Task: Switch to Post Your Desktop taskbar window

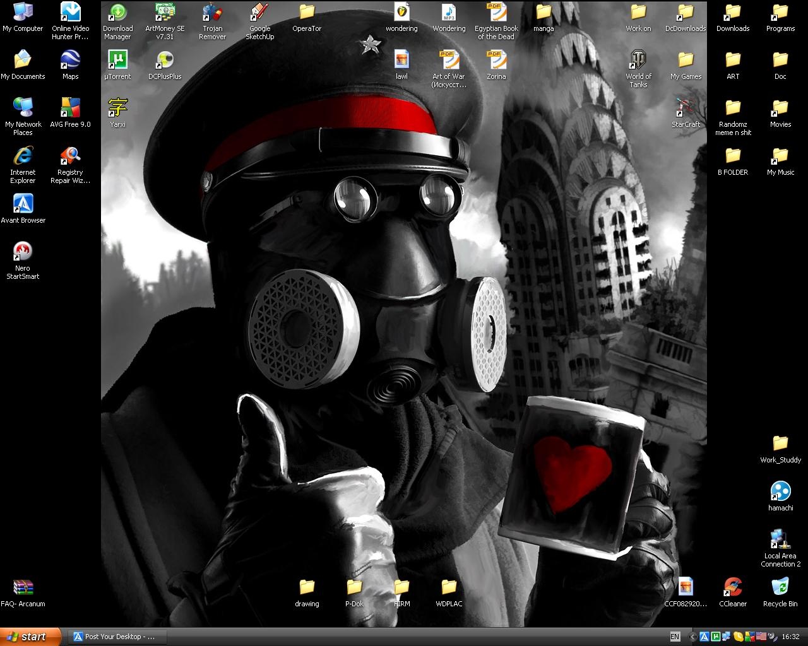Action: coord(117,637)
